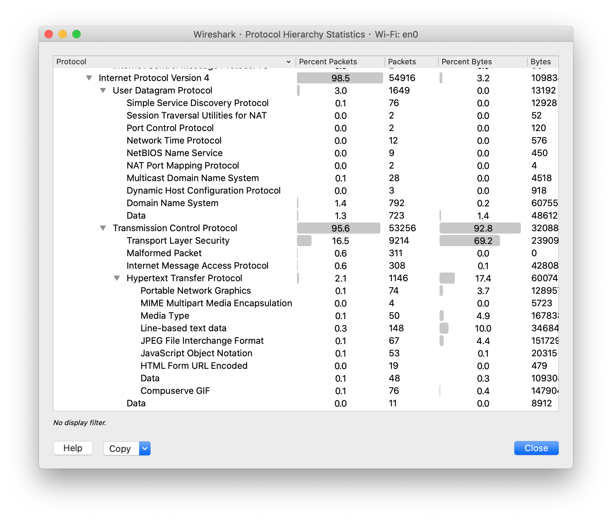Click the Hypertext Transfer Protocol label
The height and width of the screenshot is (520, 612).
click(x=184, y=278)
